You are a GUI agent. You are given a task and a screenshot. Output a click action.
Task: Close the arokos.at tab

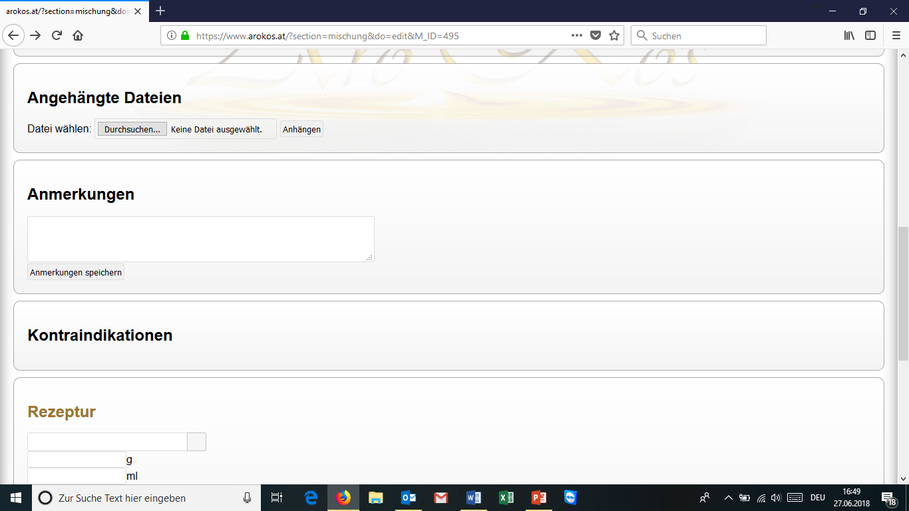(138, 11)
